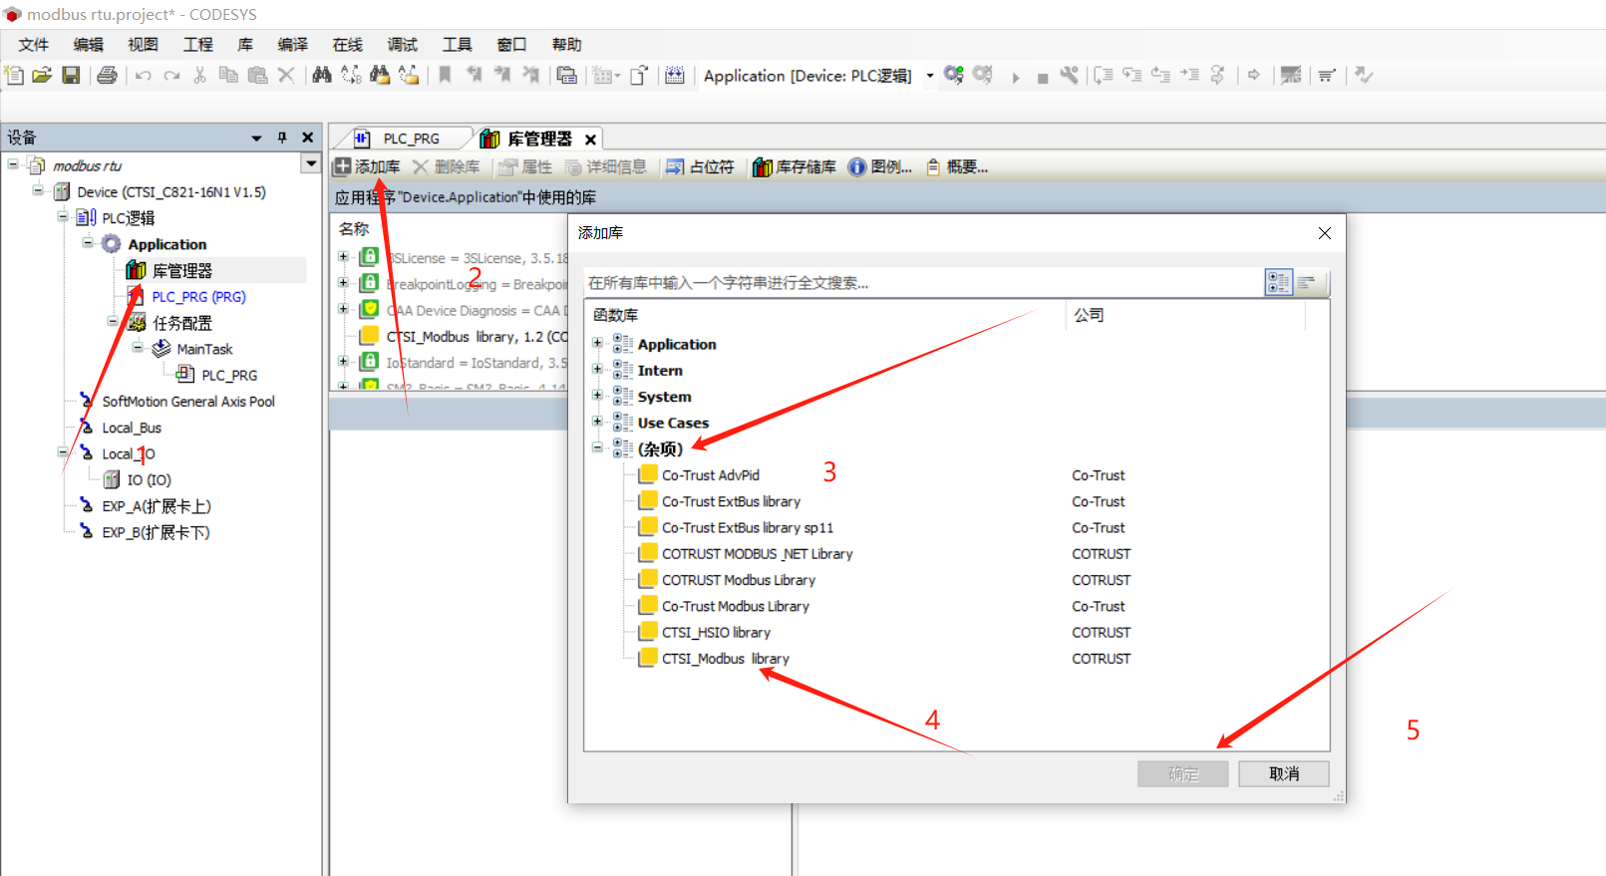
Task: Click 确定 in the 添加库 dialog
Action: point(1182,774)
